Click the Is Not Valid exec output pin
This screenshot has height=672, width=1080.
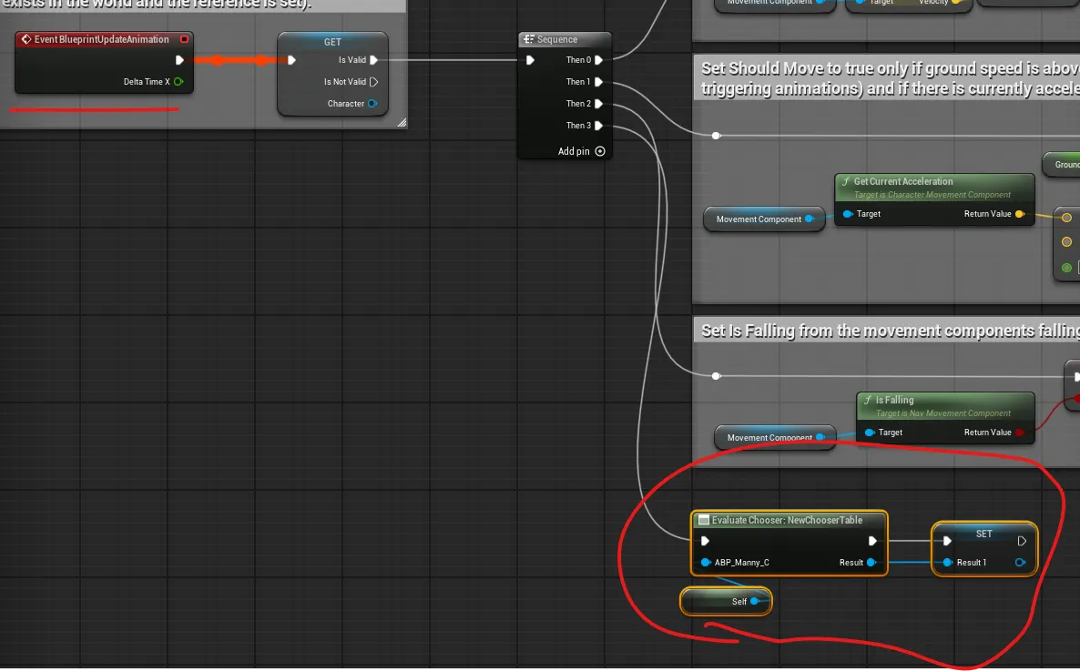374,81
